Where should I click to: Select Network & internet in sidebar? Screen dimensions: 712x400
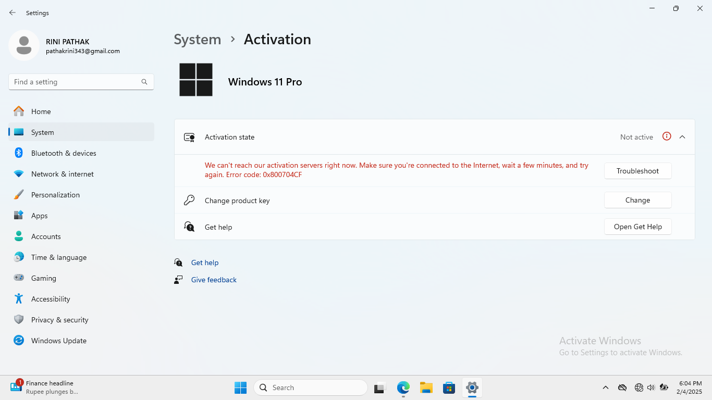click(63, 174)
